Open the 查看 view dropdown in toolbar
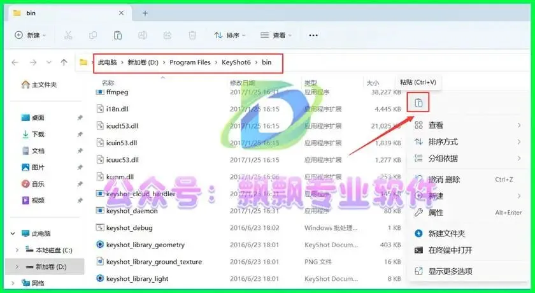 pos(276,35)
